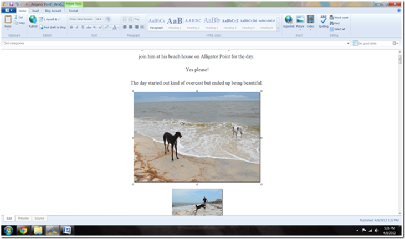The image size is (405, 239).
Task: Toggle italic formatting
Action: [x=77, y=27]
